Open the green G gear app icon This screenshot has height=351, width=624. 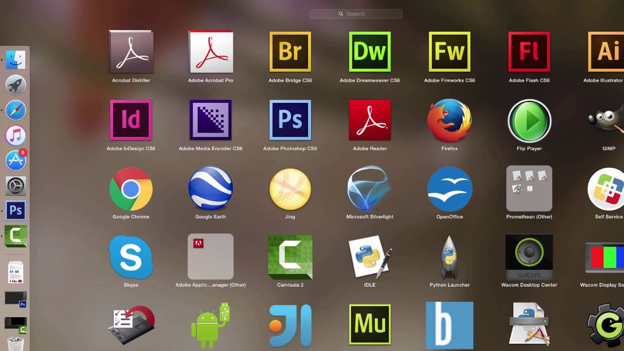pos(606,326)
